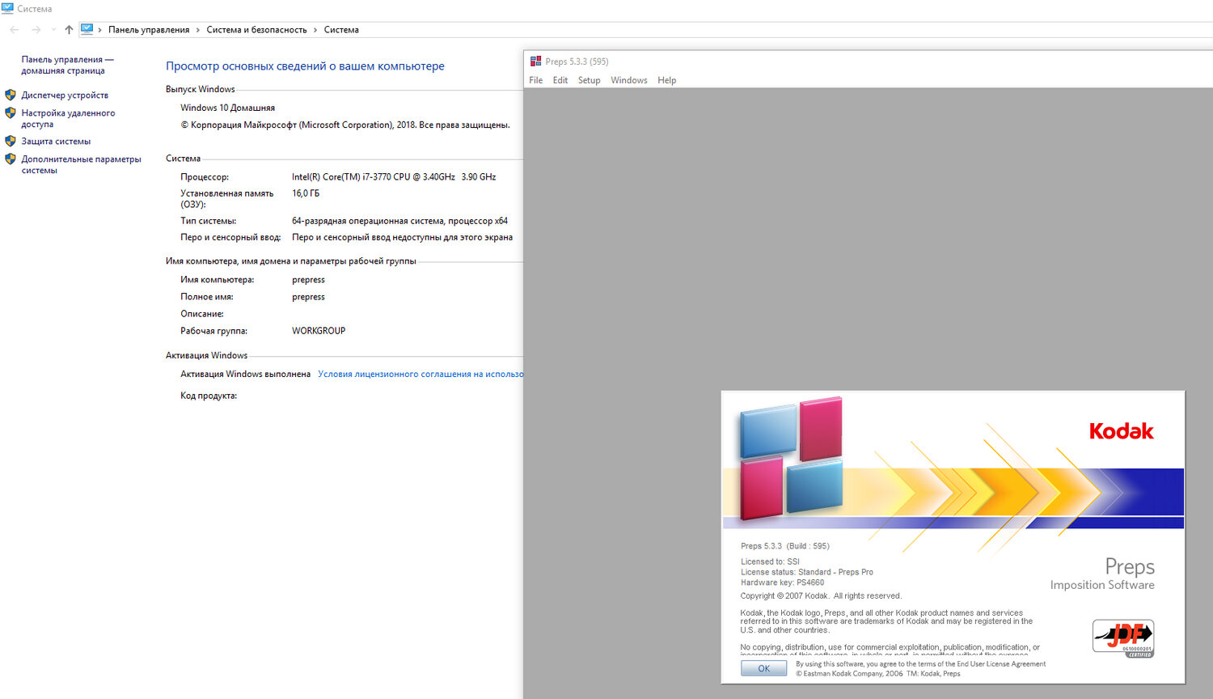This screenshot has height=699, width=1213.
Task: Click the Система breadcrumb
Action: click(x=341, y=30)
